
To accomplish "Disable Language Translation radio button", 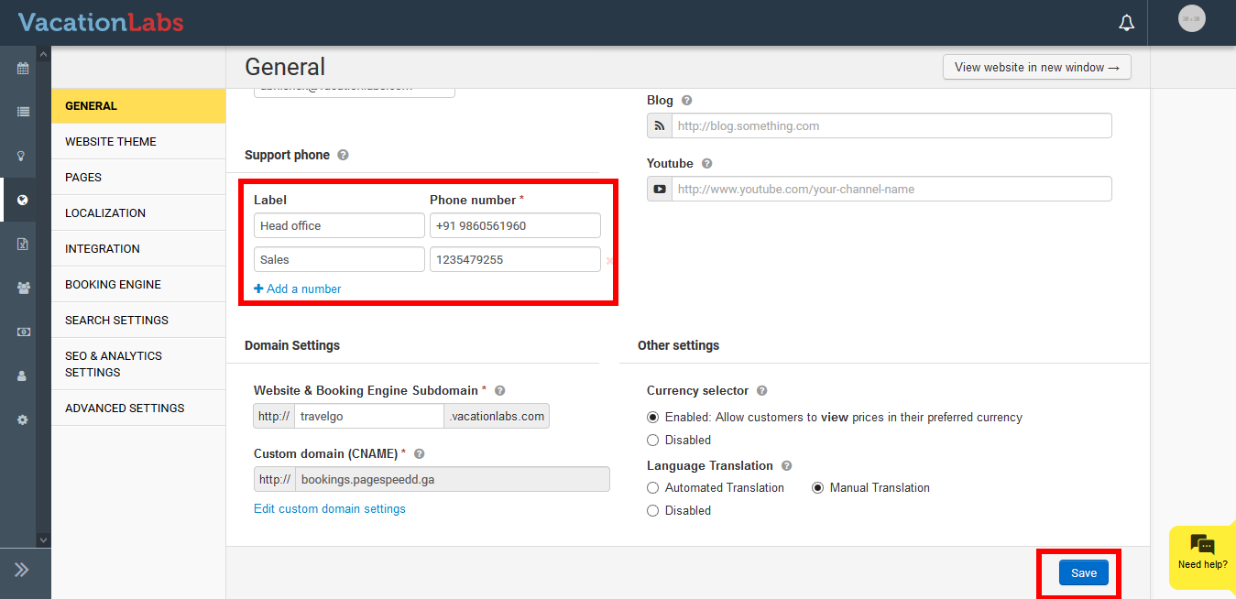I will click(x=653, y=511).
